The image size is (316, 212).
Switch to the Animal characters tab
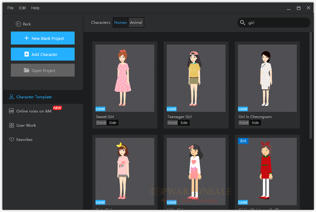coord(136,22)
